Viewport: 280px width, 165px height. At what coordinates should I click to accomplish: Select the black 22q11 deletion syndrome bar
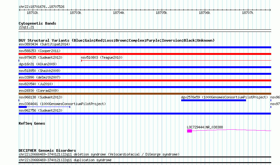[145, 157]
